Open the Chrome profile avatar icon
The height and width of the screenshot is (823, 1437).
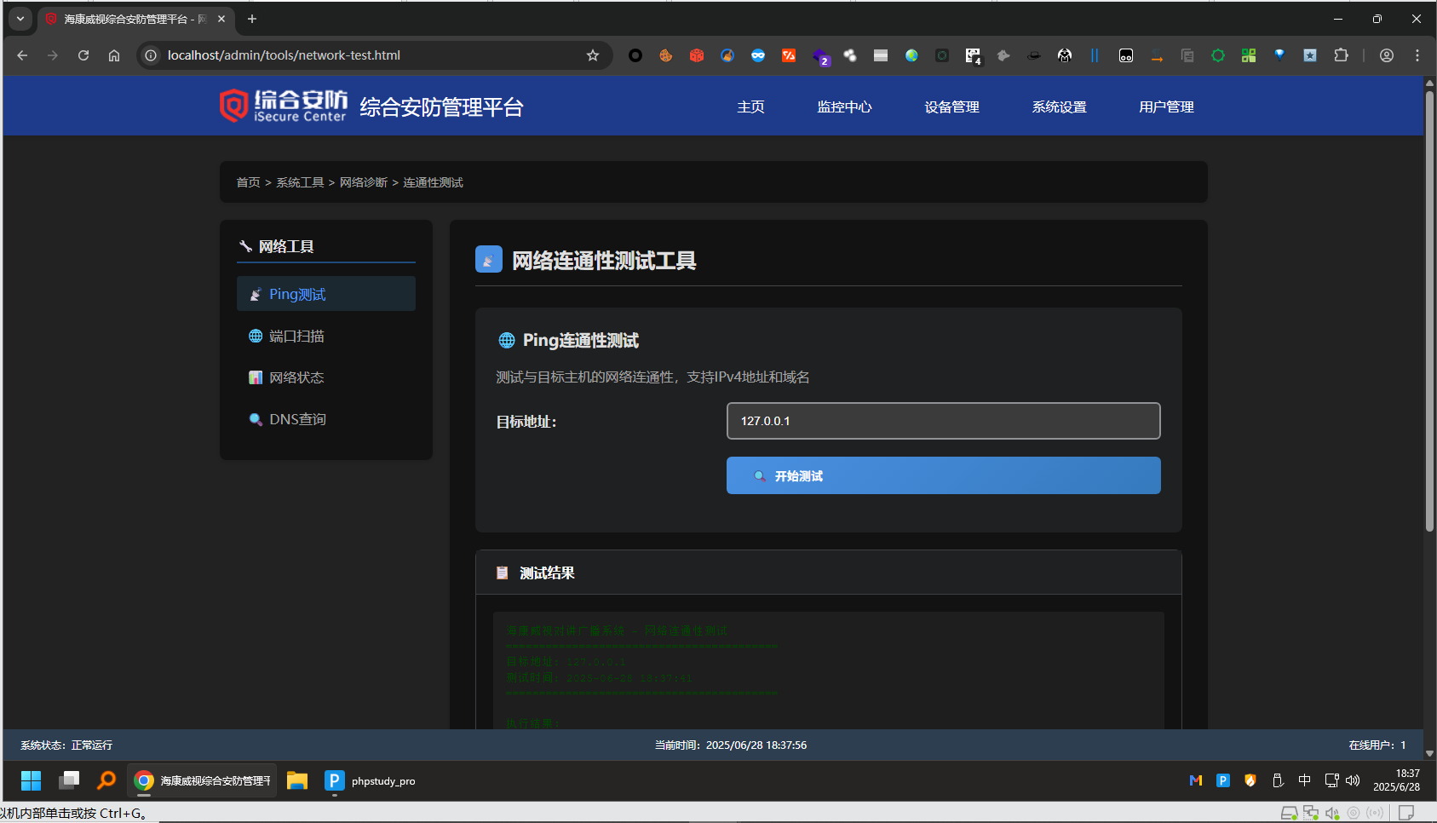click(x=1387, y=55)
